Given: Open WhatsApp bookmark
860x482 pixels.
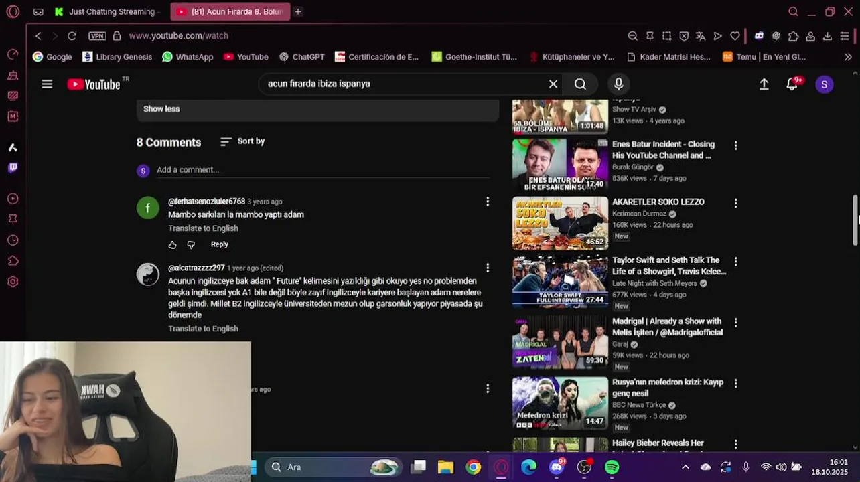Looking at the screenshot, I should (x=188, y=57).
